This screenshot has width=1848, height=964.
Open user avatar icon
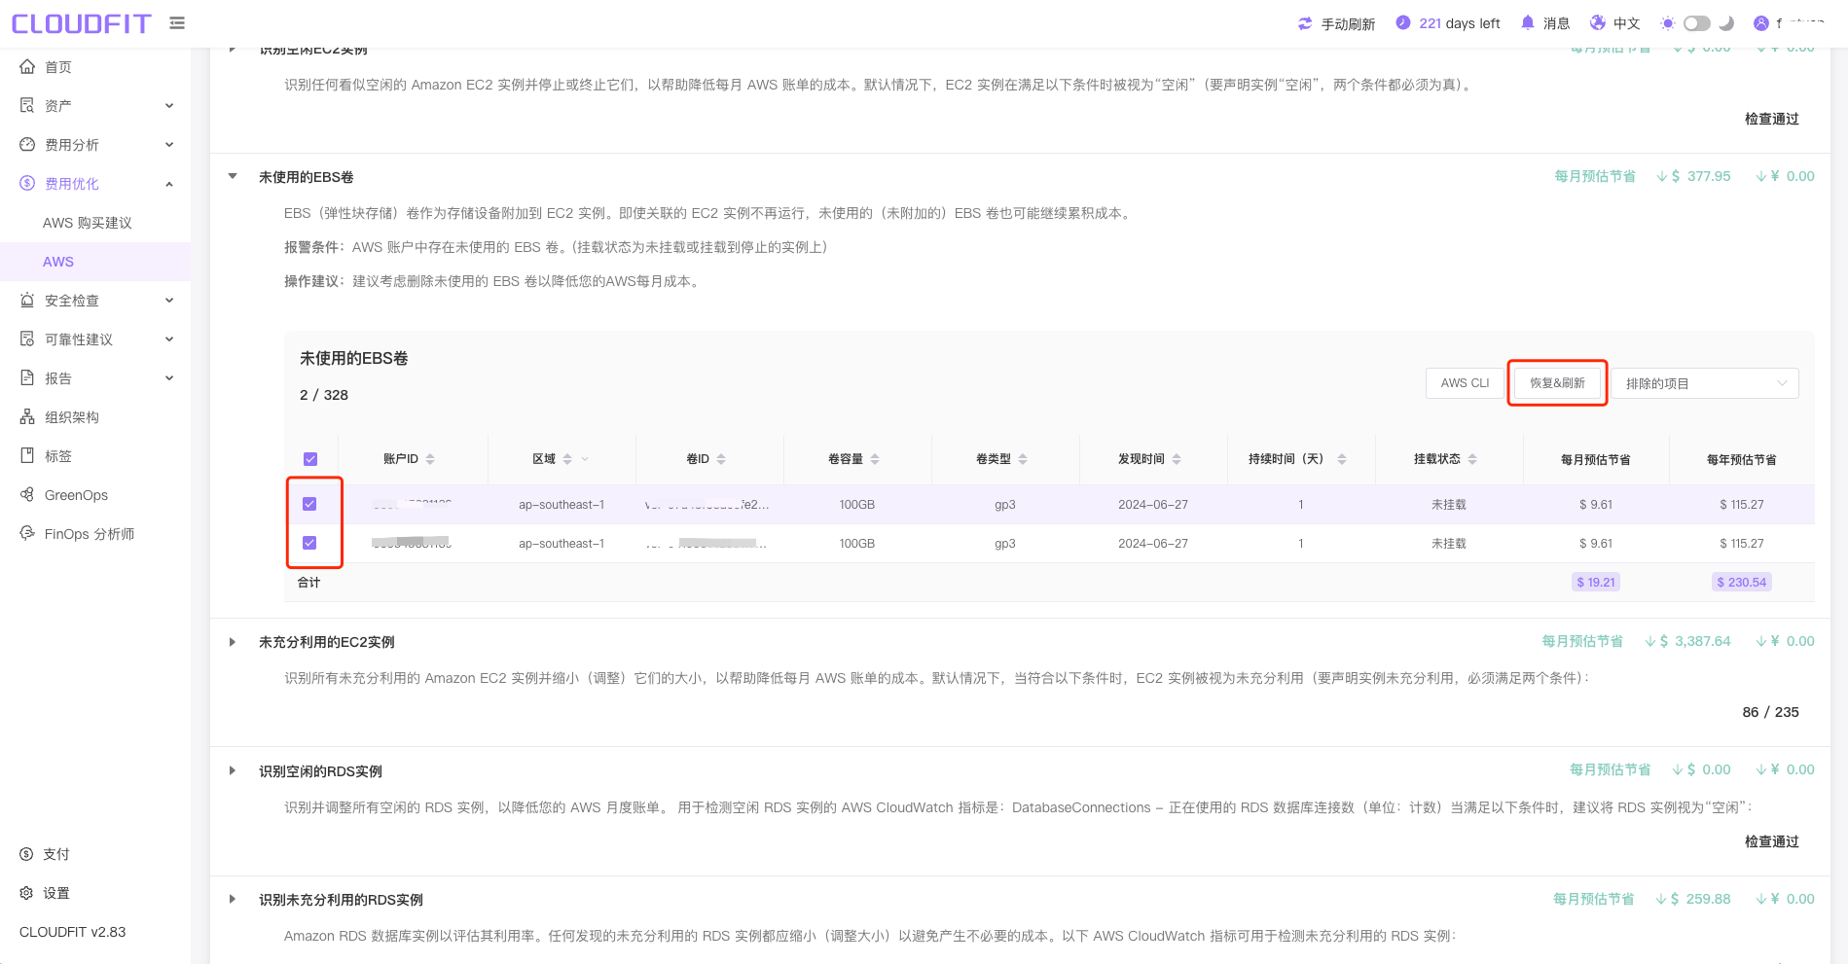coord(1761,23)
